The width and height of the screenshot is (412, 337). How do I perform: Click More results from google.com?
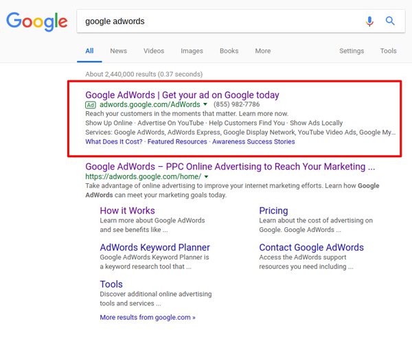click(148, 317)
